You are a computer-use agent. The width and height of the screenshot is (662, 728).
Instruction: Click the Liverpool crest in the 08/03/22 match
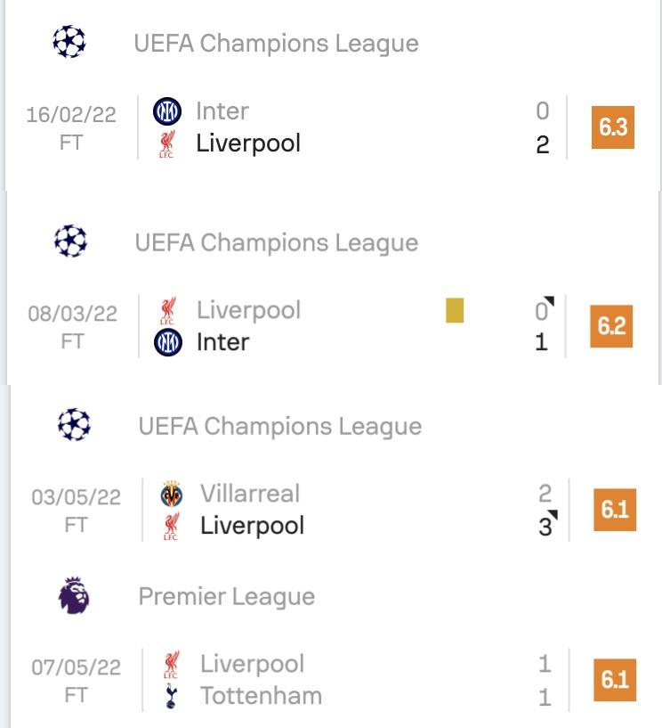167,311
